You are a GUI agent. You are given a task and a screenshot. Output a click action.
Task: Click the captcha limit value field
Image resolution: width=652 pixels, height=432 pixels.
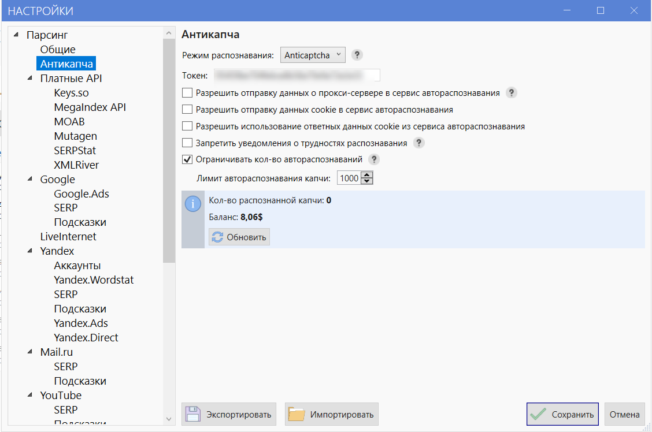(349, 178)
